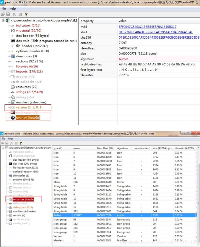
Task: Click the type (7) column header
Action: [63, 148]
